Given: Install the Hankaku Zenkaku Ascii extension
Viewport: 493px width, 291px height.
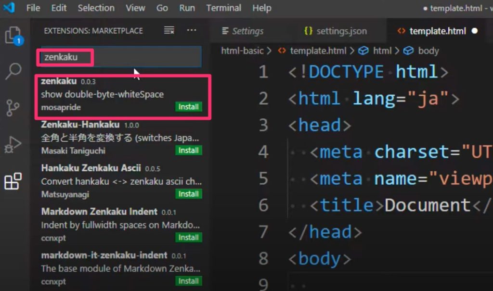Looking at the screenshot, I should point(188,194).
